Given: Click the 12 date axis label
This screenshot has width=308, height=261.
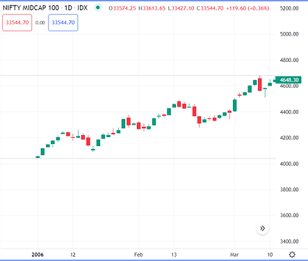Looking at the screenshot, I should tap(73, 255).
